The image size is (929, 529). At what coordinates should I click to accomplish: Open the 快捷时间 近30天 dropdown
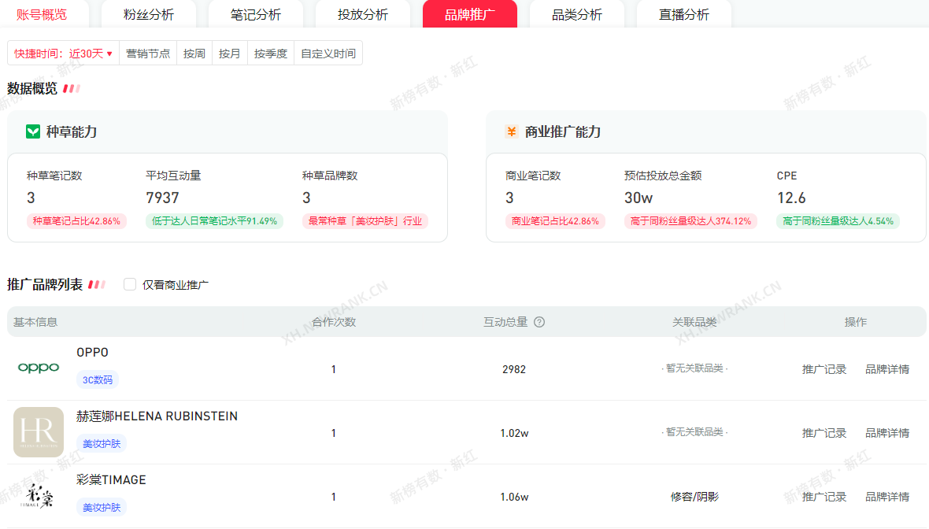pyautogui.click(x=63, y=54)
